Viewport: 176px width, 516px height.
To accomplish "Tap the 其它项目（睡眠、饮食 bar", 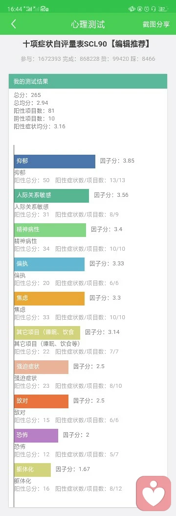I will click(x=47, y=333).
